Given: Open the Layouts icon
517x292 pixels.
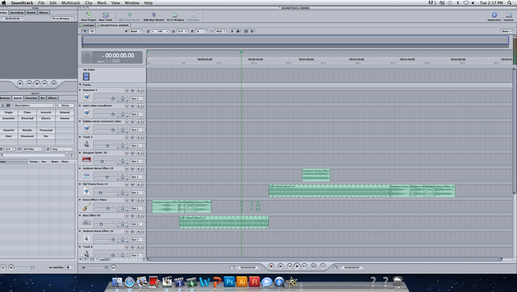Looking at the screenshot, I should pyautogui.click(x=508, y=15).
